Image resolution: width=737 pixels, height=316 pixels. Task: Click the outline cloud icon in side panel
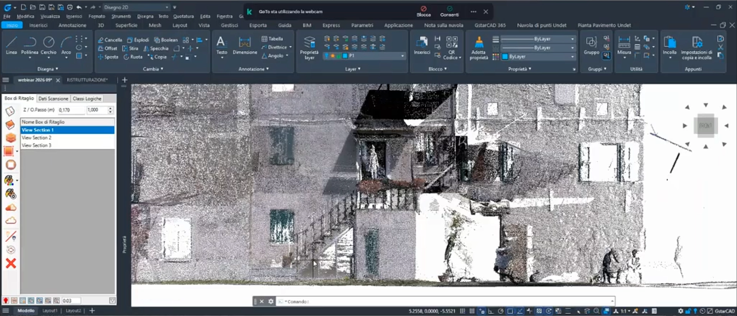click(11, 221)
